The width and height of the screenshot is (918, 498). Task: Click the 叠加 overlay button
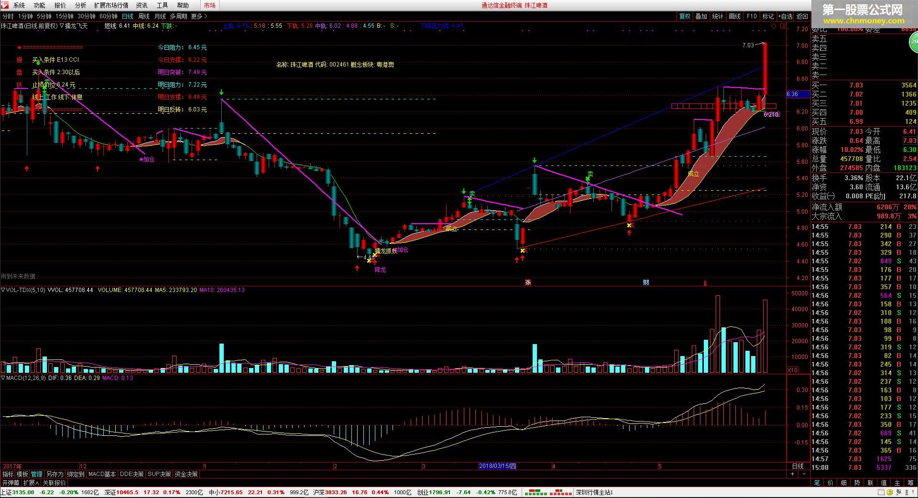pyautogui.click(x=701, y=16)
